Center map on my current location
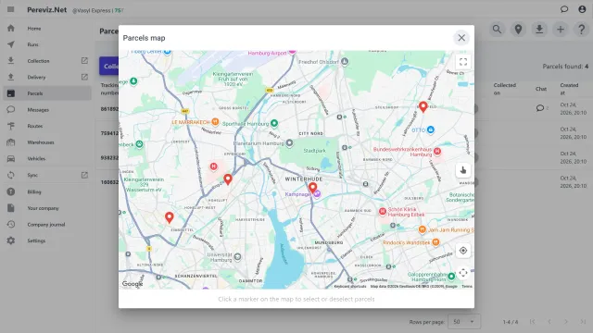The height and width of the screenshot is (333, 593). click(463, 251)
